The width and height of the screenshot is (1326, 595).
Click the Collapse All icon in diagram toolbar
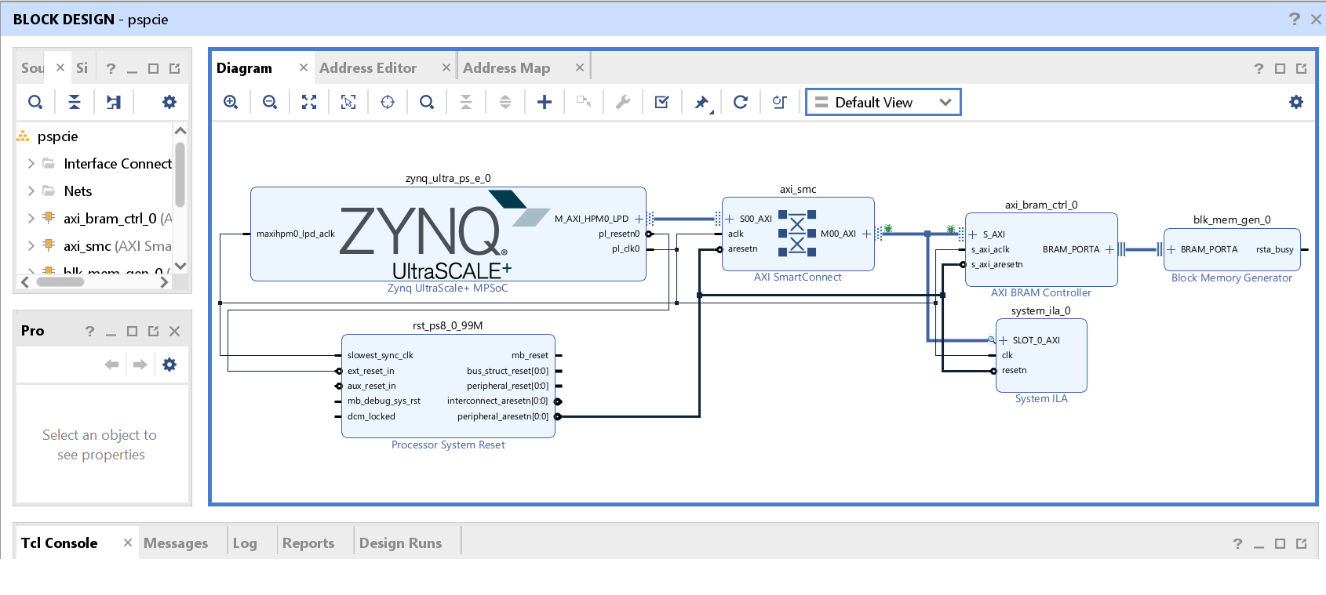point(466,102)
